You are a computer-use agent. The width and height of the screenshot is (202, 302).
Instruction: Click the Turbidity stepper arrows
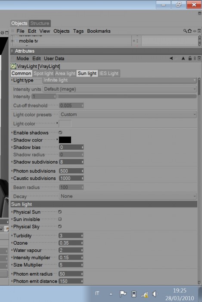coord(82,236)
